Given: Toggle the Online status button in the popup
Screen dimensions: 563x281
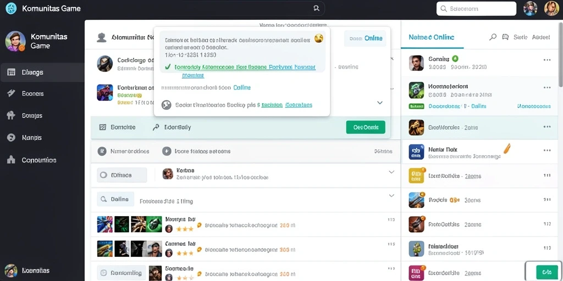Looking at the screenshot, I should (x=365, y=38).
